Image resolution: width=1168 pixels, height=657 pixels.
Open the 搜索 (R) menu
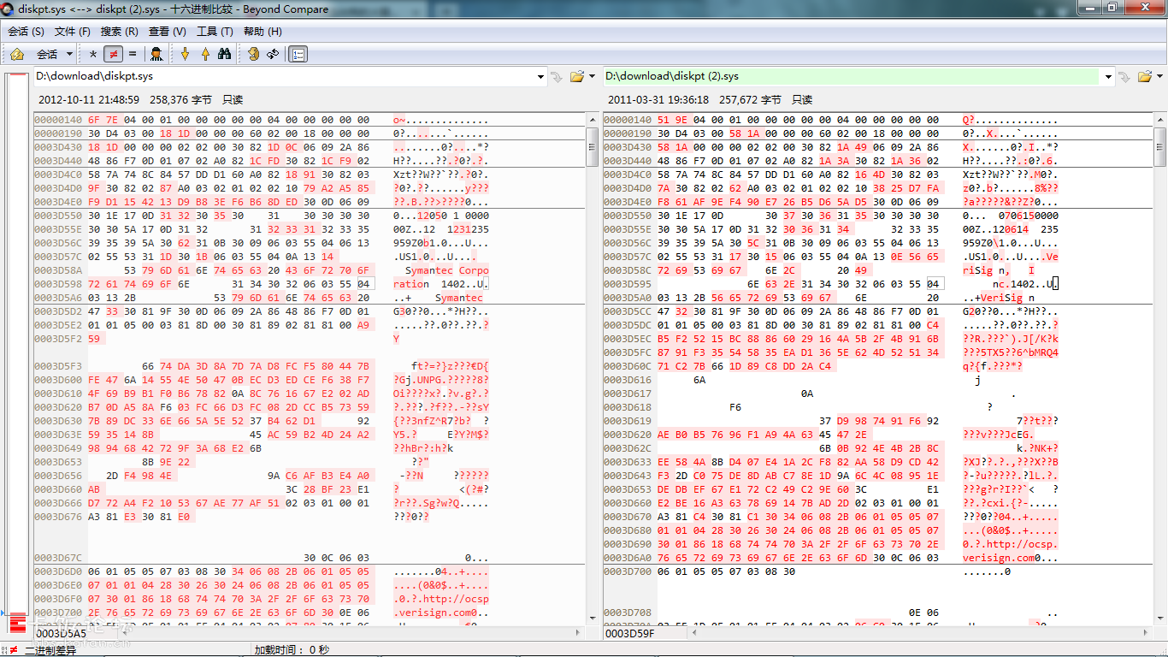click(120, 32)
